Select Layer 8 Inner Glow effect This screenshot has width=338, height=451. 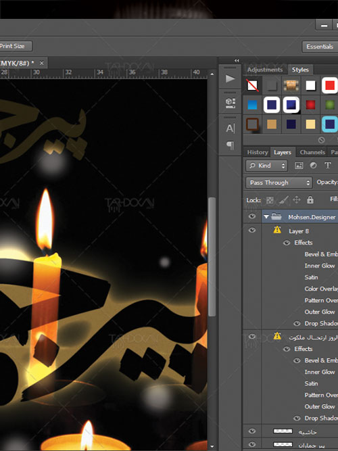(x=320, y=266)
